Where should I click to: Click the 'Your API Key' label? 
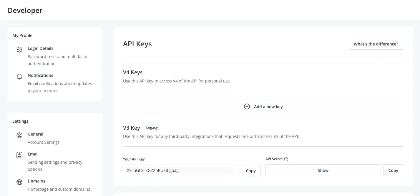click(134, 159)
